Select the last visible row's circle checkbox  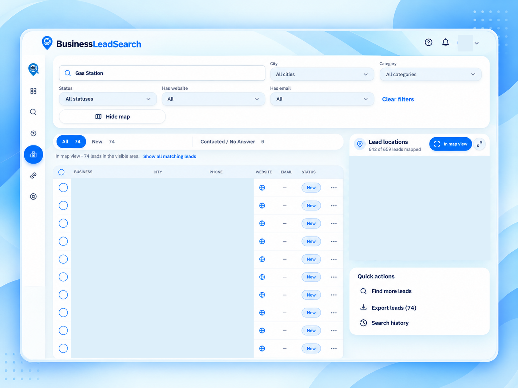coord(63,348)
